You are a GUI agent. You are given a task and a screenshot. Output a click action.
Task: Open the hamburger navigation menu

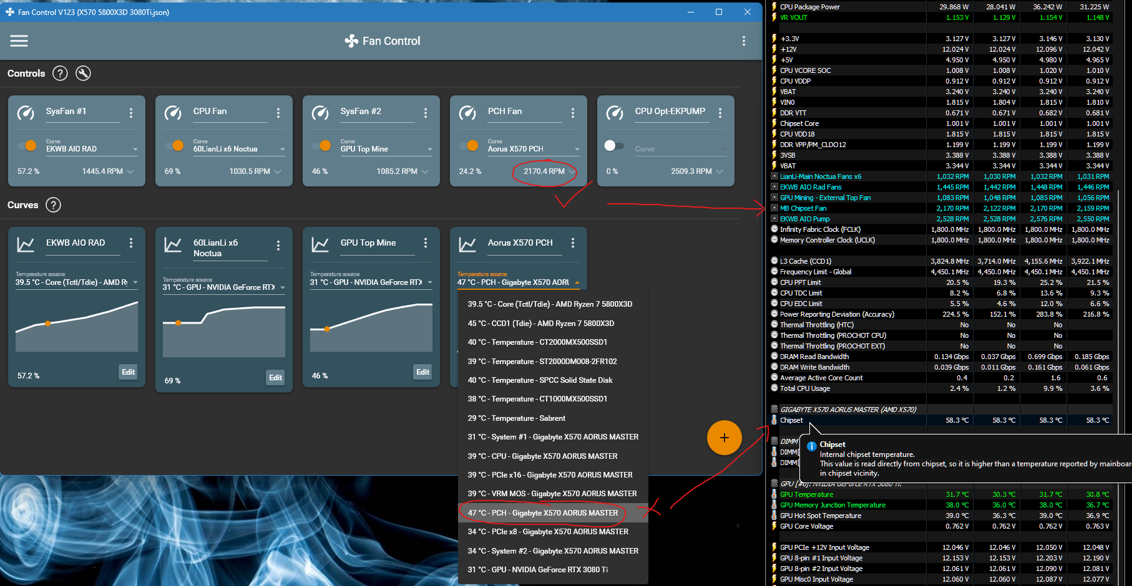pyautogui.click(x=19, y=41)
